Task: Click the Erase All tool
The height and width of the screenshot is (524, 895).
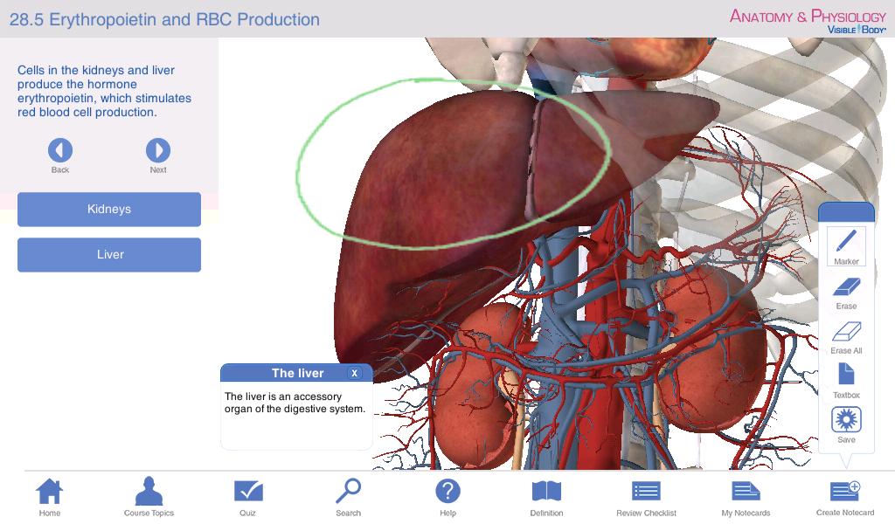Action: [x=846, y=338]
